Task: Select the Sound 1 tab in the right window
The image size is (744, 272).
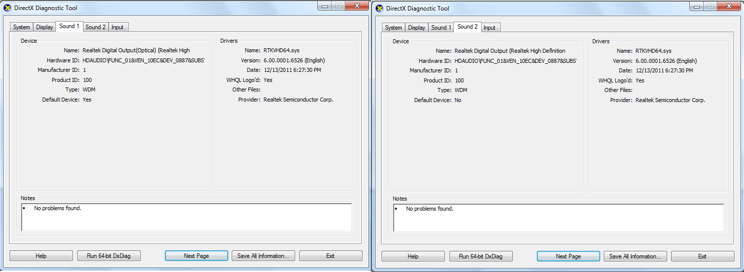Action: (x=441, y=28)
